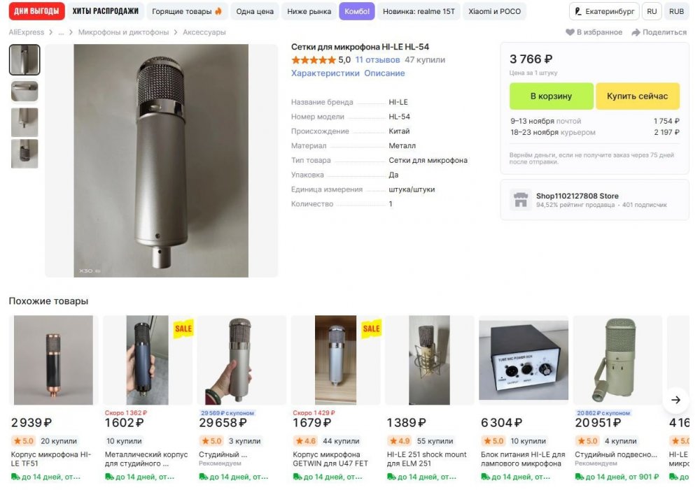Click the flame icon on Горящие товары
Screen dimensions: 700x490
coord(218,11)
